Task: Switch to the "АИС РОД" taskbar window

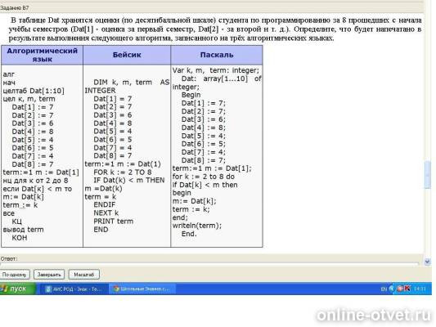Action: tap(74, 289)
